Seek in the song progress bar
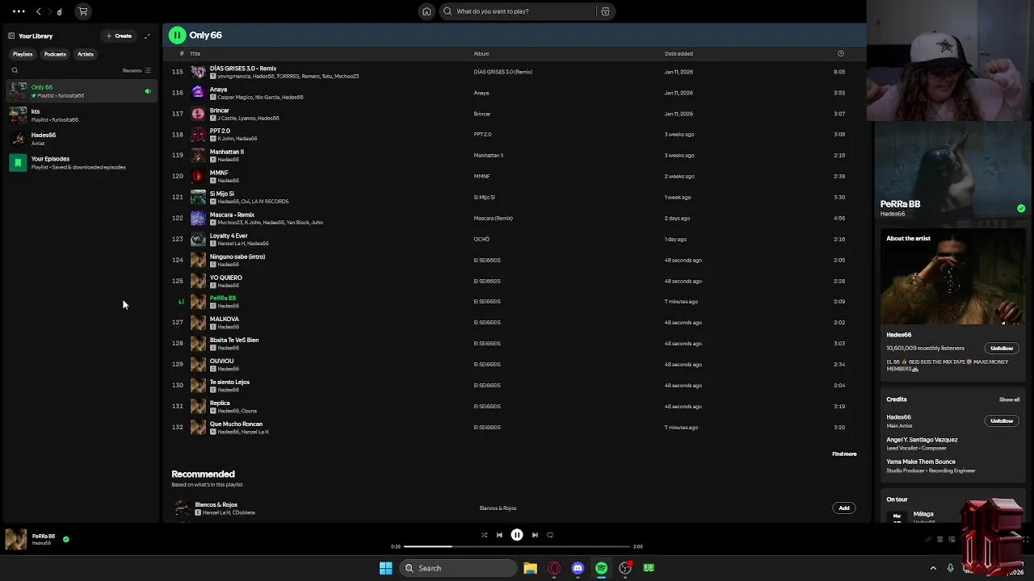This screenshot has width=1034, height=581. click(x=516, y=546)
